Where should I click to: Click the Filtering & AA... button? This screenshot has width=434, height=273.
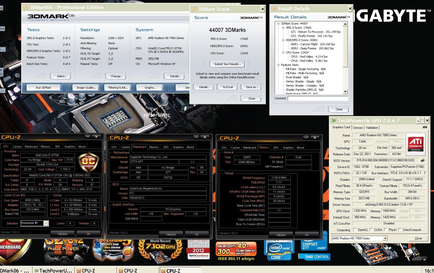coord(118,88)
